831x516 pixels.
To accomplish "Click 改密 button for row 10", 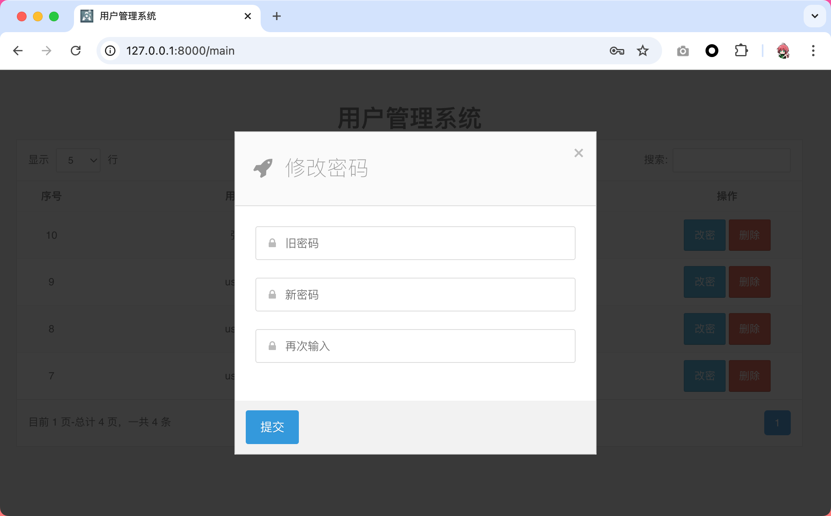I will click(704, 235).
